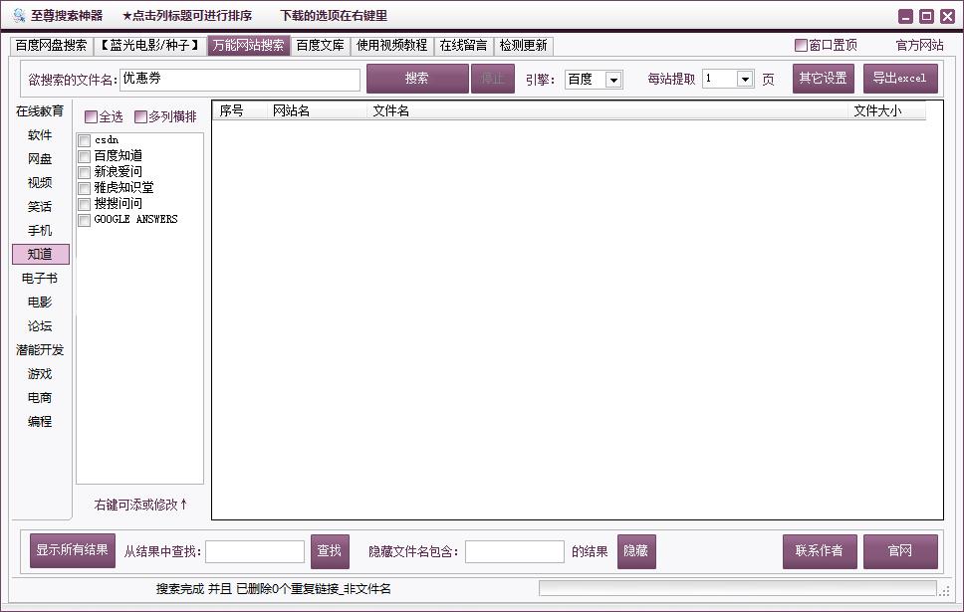This screenshot has width=964, height=612.
Task: Open the 电影 category
Action: 40,302
